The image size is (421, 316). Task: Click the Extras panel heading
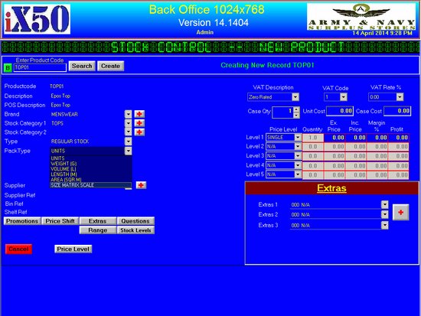pos(331,188)
